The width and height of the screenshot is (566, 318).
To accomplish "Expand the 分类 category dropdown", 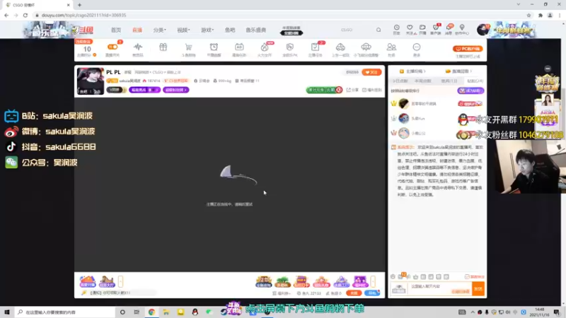I will (x=160, y=30).
